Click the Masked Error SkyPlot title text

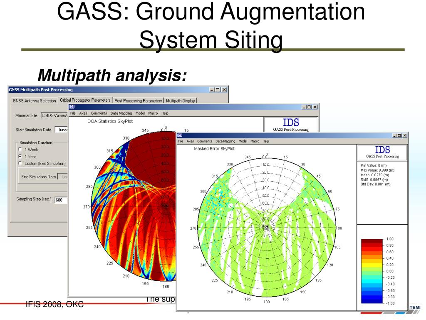(x=214, y=149)
